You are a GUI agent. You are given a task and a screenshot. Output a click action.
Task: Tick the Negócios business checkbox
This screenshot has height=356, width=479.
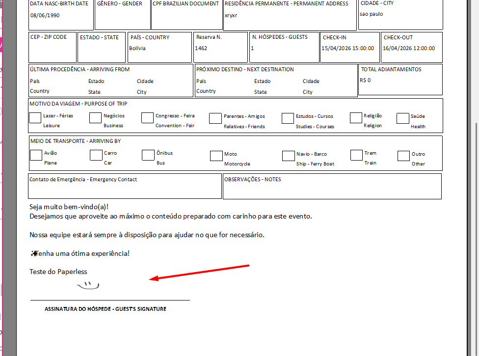pyautogui.click(x=95, y=118)
